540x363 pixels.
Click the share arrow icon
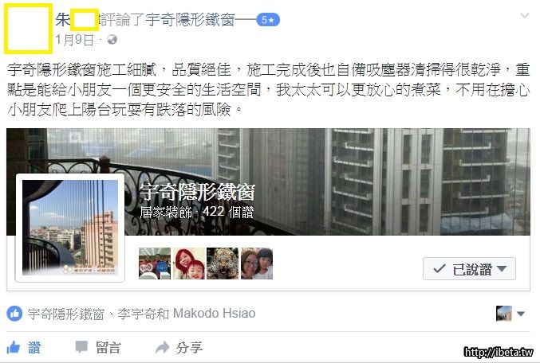click(x=162, y=347)
